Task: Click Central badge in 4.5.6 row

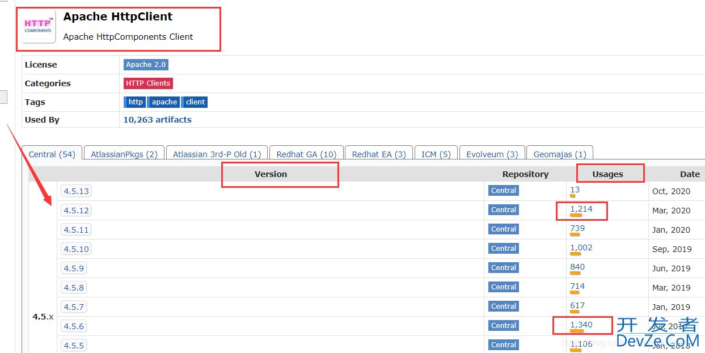Action: [504, 326]
